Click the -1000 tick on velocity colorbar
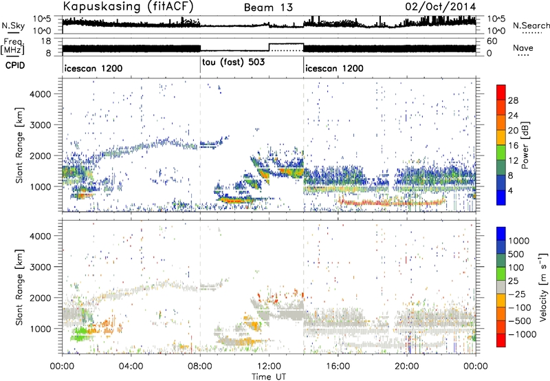The height and width of the screenshot is (381, 550). (522, 334)
